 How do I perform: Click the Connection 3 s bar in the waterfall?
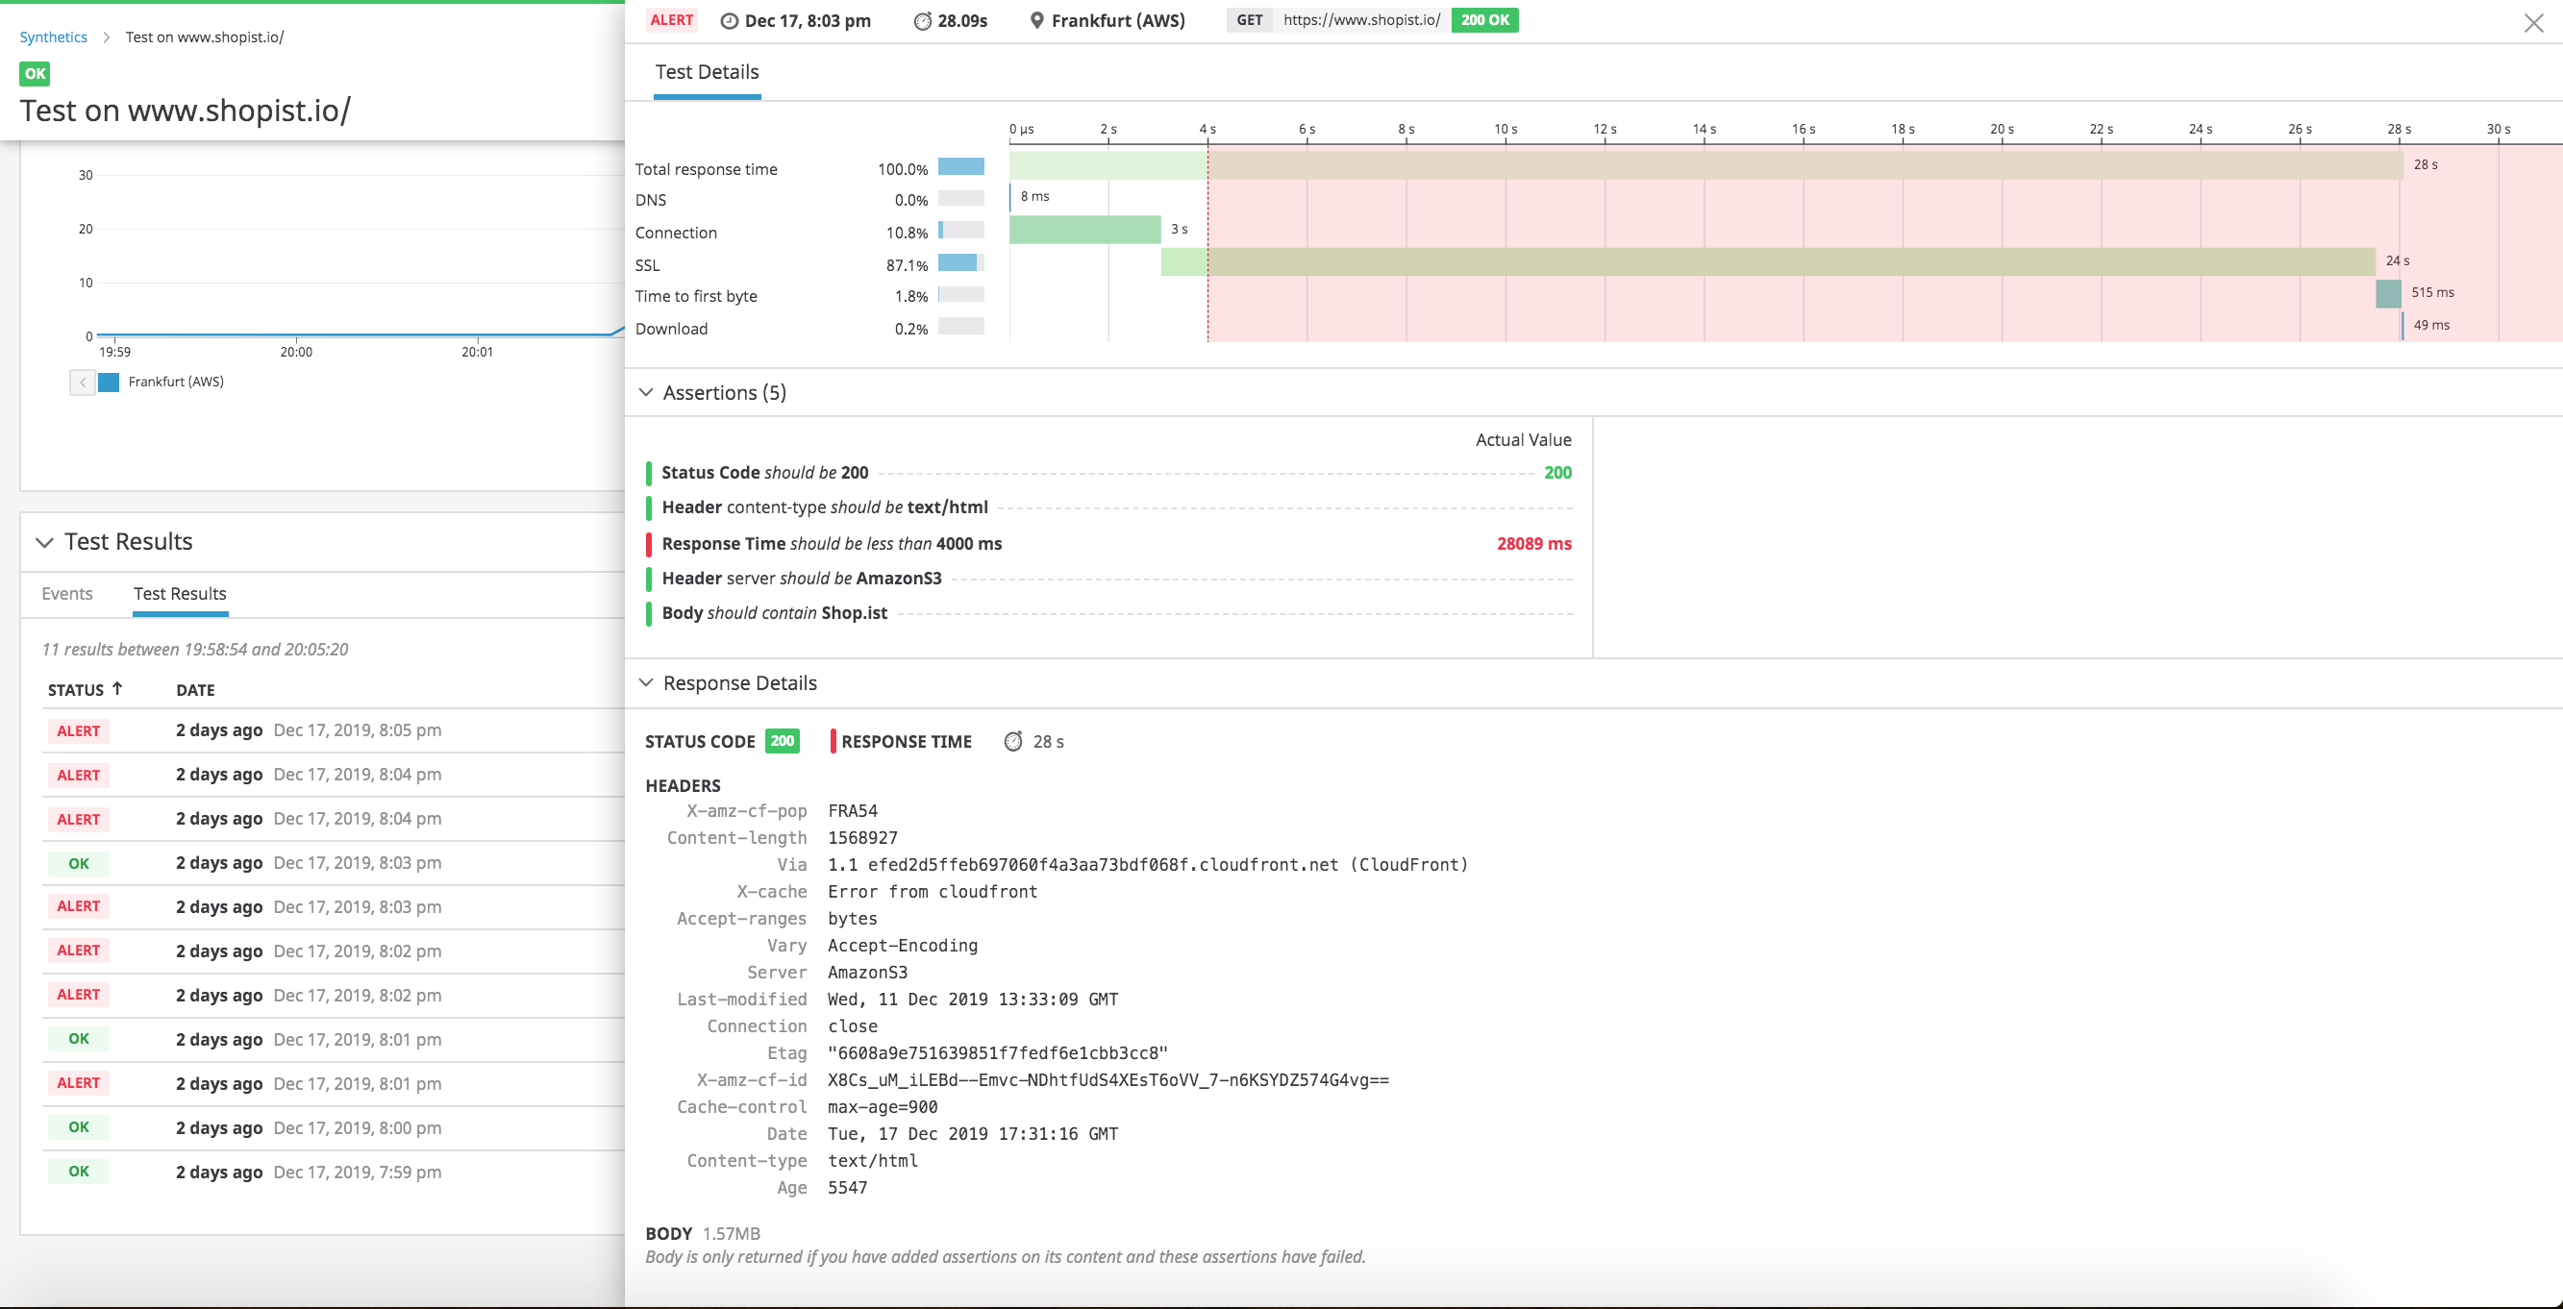(1084, 230)
